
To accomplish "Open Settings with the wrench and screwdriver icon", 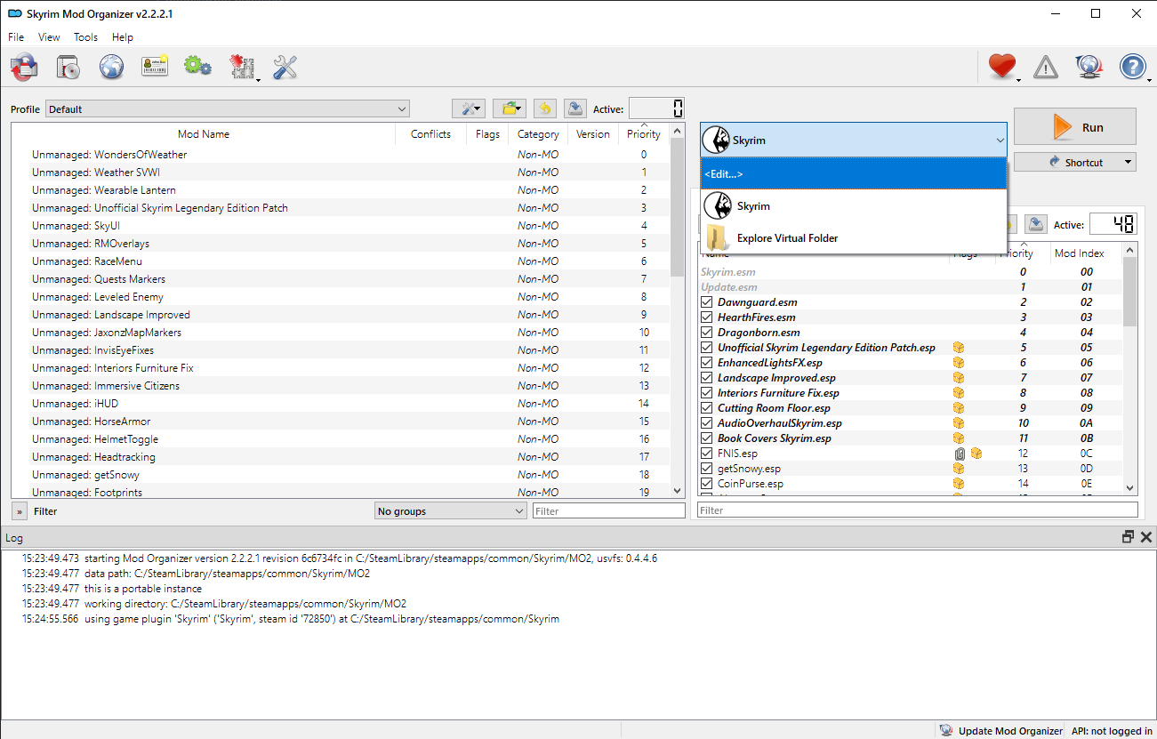I will (285, 67).
